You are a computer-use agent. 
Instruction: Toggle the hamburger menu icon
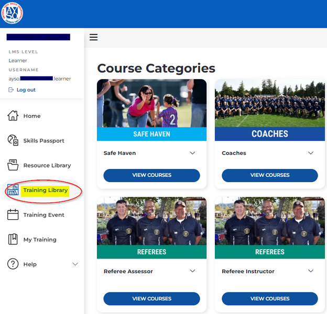coord(94,37)
